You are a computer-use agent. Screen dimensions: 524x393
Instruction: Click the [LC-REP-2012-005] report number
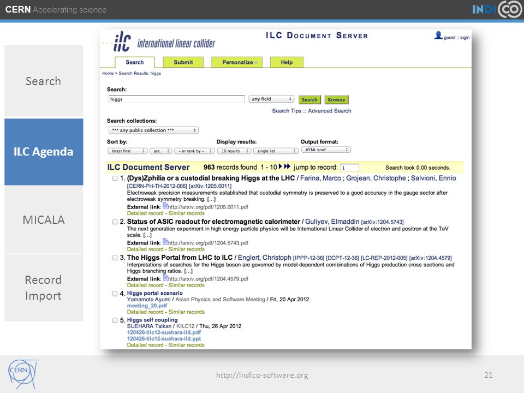coord(384,258)
